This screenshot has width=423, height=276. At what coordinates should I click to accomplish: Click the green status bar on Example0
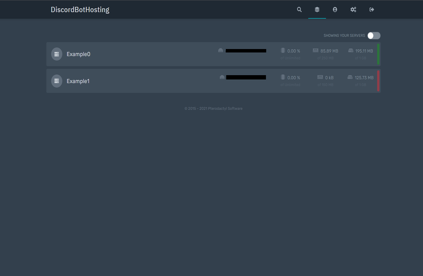coord(378,54)
